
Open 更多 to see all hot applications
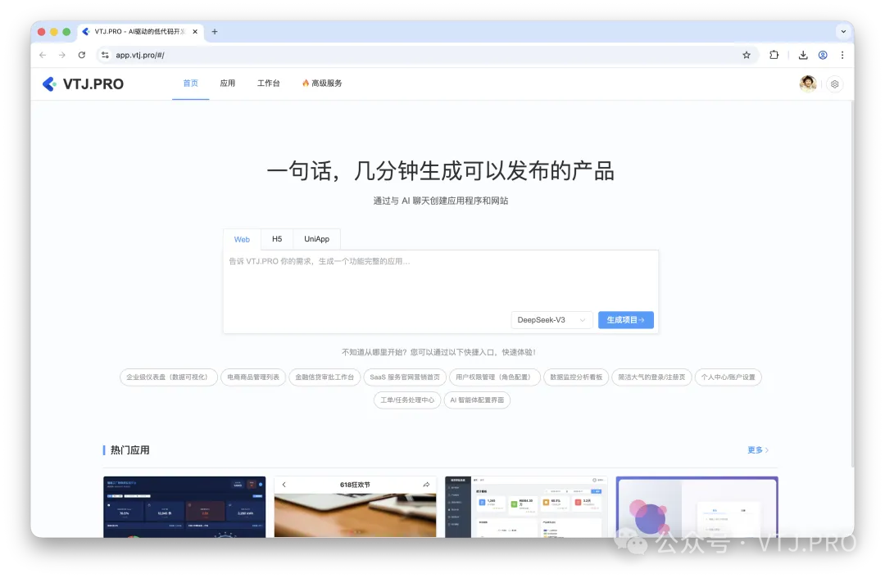pyautogui.click(x=755, y=449)
